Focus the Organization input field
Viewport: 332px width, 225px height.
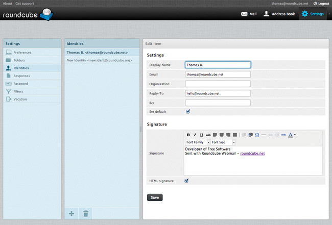218,84
